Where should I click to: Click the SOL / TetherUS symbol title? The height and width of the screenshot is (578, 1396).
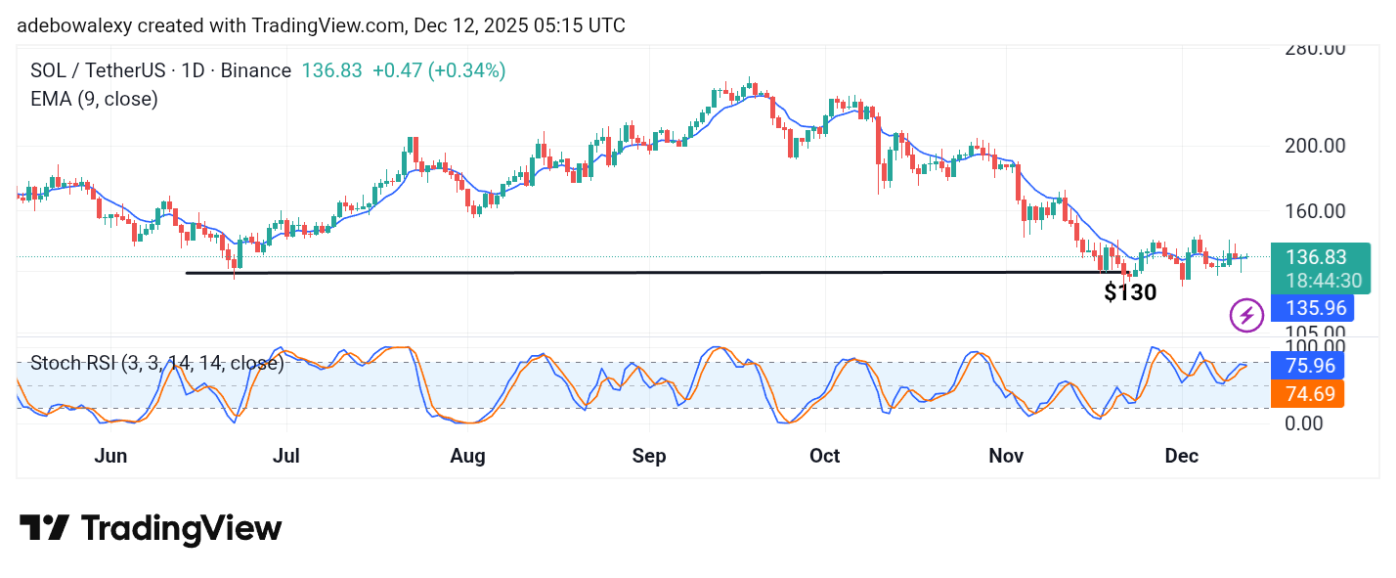tap(160, 70)
